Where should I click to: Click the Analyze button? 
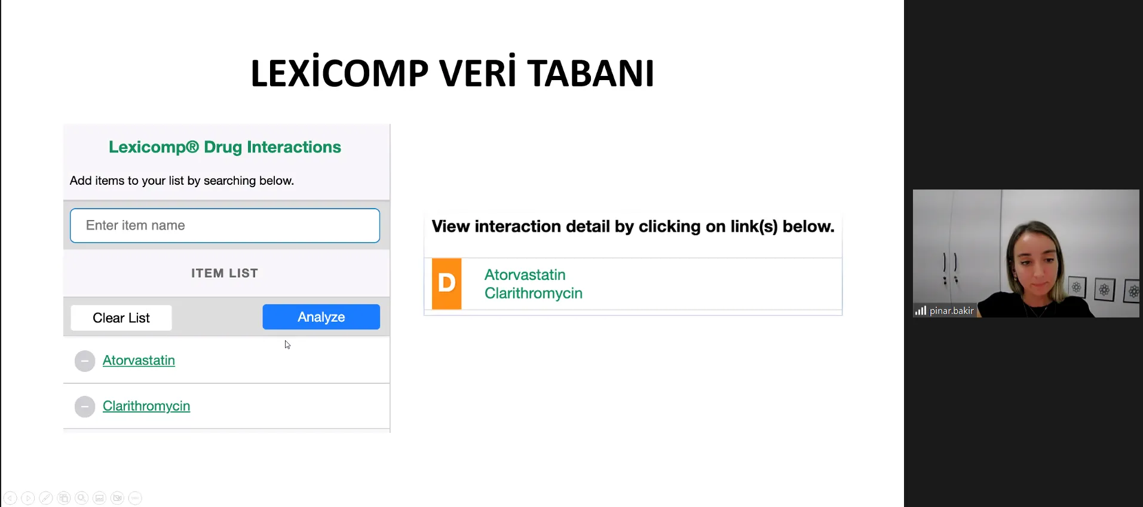coord(321,317)
